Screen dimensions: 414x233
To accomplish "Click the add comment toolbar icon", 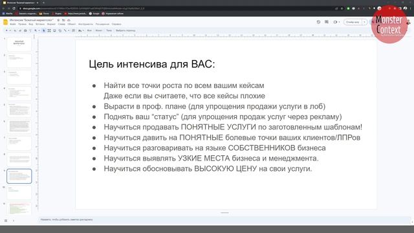I will [74, 30].
